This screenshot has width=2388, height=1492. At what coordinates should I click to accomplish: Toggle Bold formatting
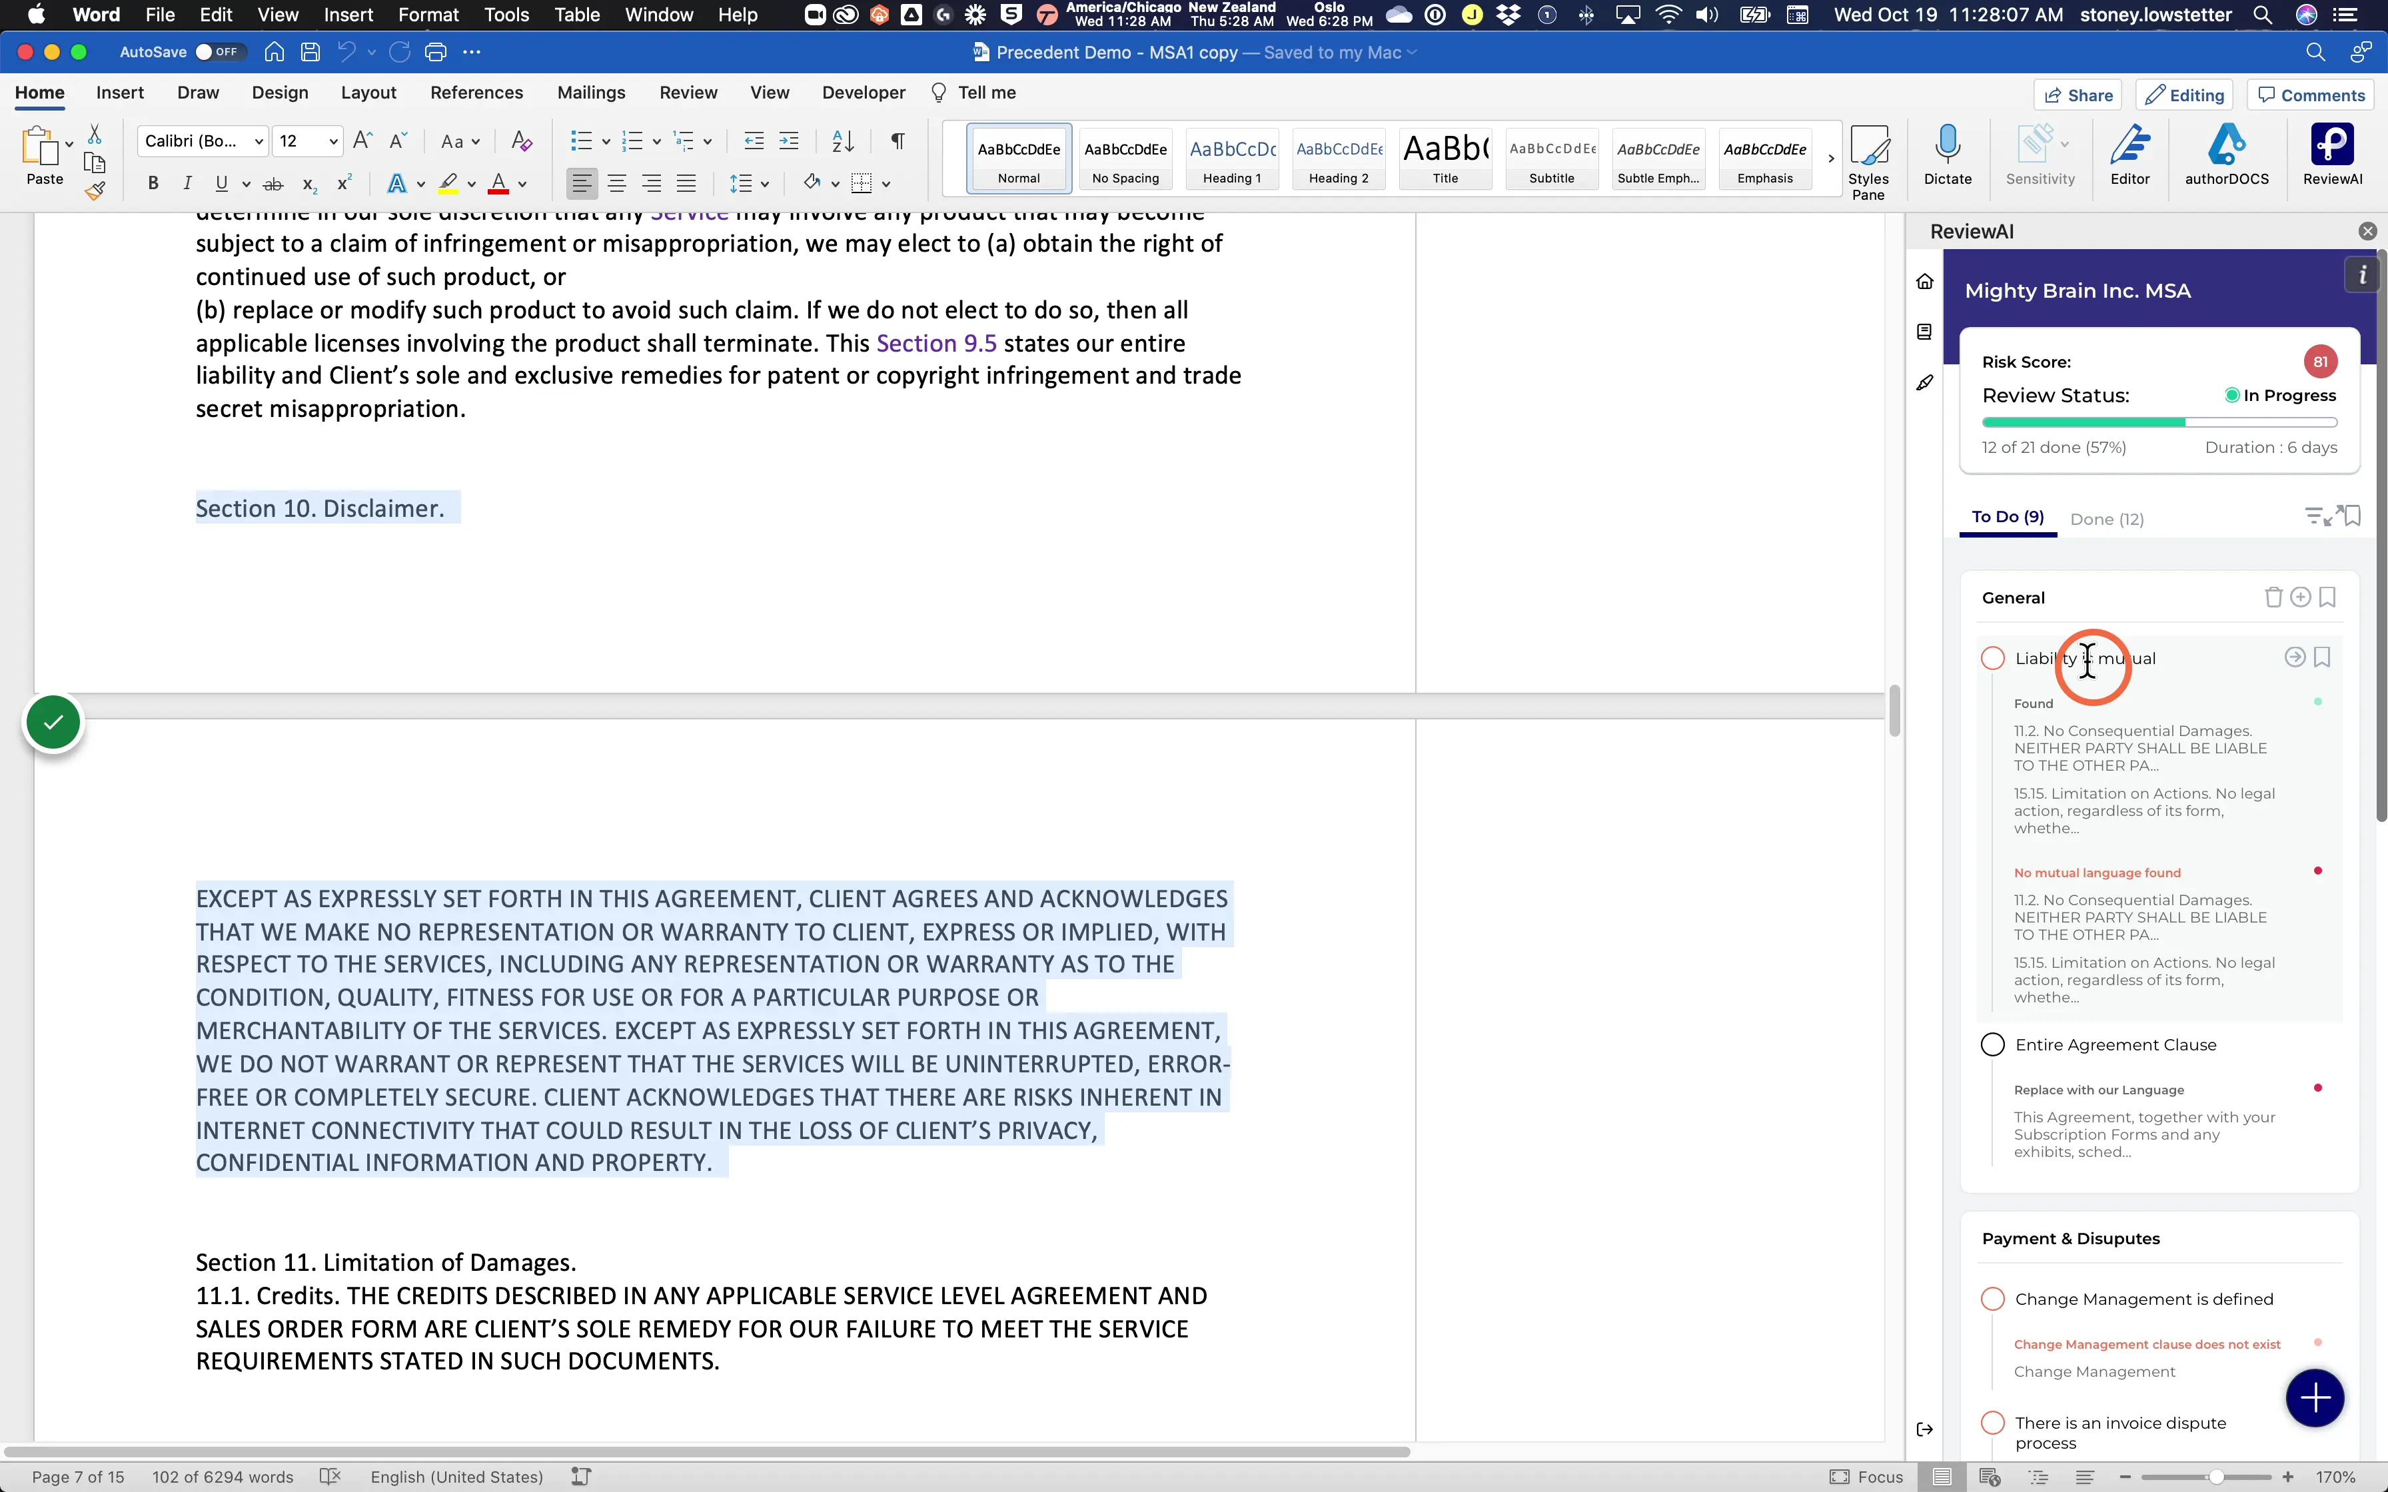[x=153, y=184]
